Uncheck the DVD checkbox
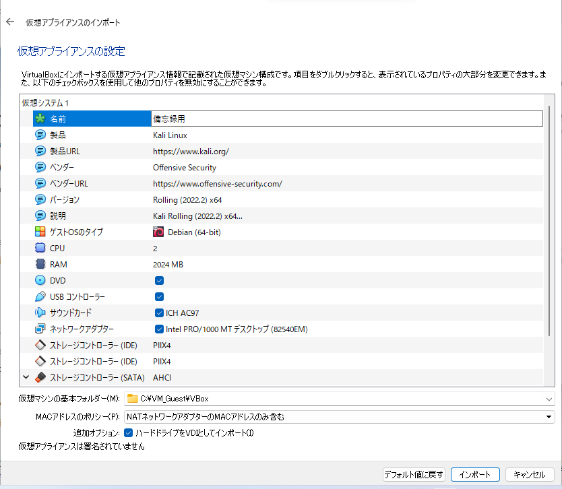Image resolution: width=562 pixels, height=489 pixels. (x=160, y=280)
